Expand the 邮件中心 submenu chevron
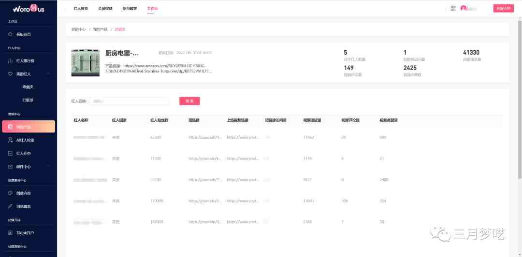Viewport: 522px width, 257px height. coord(49,167)
